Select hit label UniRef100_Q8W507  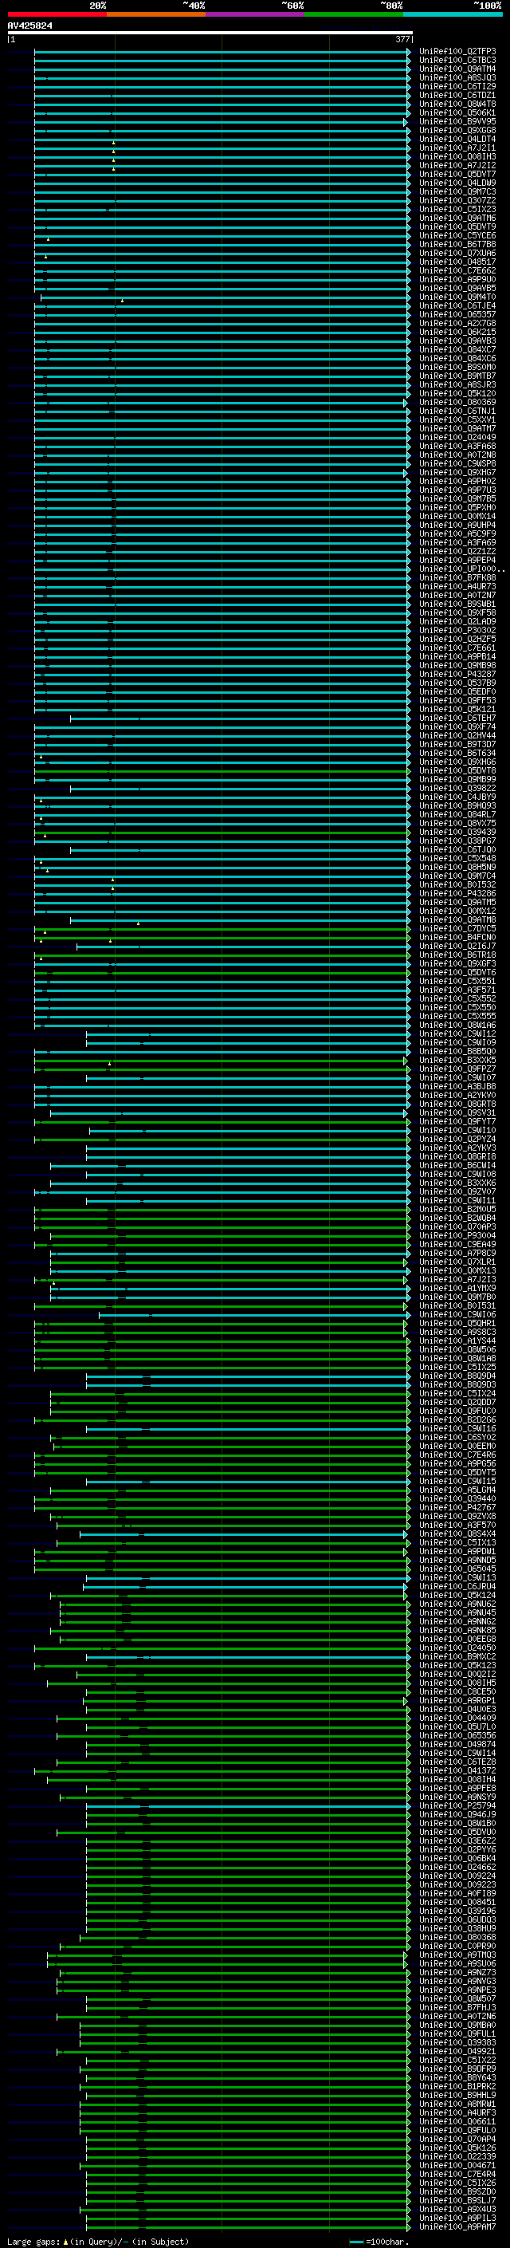457,1998
